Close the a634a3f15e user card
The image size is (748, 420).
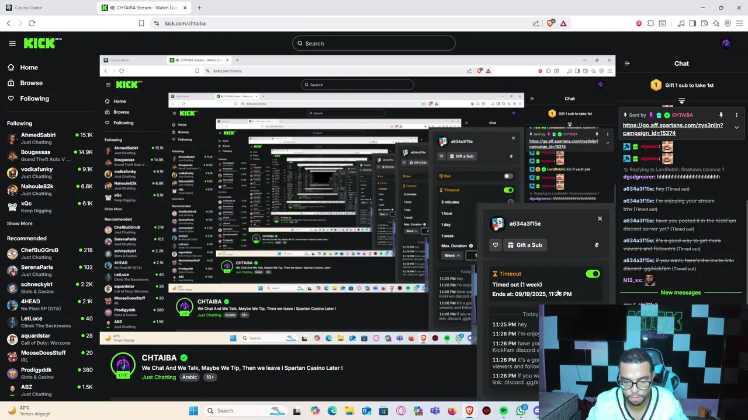click(x=600, y=219)
